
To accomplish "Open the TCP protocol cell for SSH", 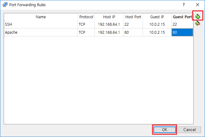I will click(x=86, y=24).
